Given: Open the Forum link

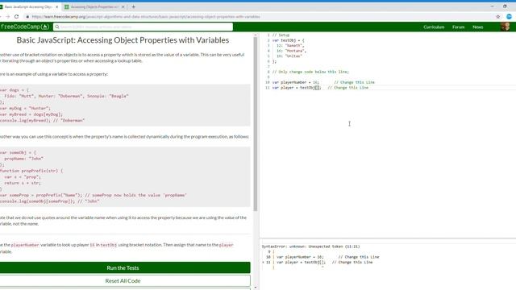Looking at the screenshot, I should (458, 27).
